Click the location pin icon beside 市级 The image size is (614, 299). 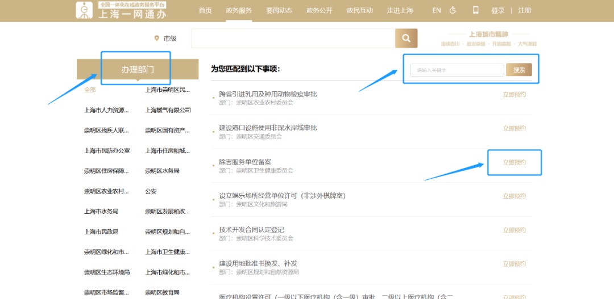pyautogui.click(x=157, y=39)
